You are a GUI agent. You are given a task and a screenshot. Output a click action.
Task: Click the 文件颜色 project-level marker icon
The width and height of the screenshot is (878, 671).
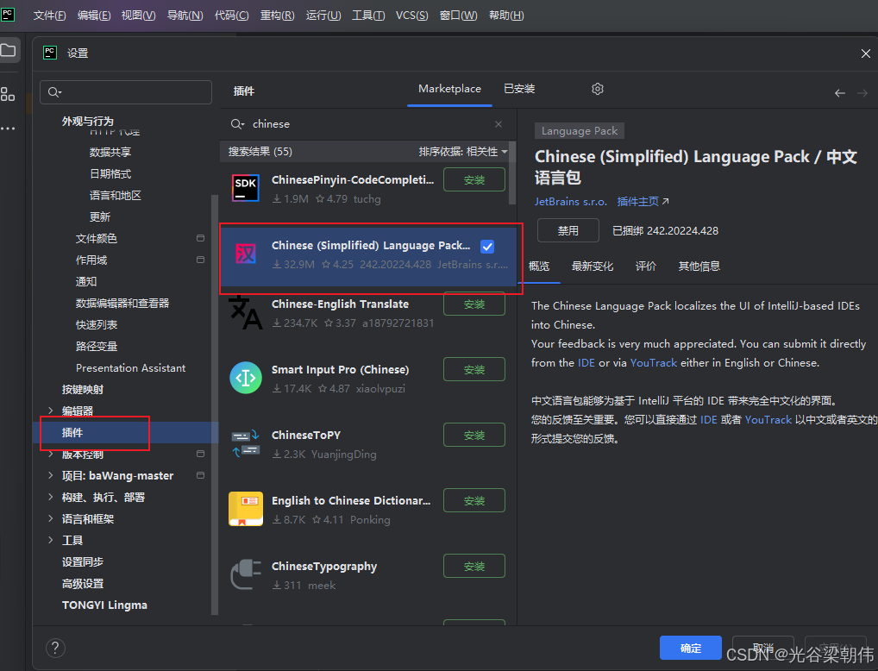click(x=200, y=238)
